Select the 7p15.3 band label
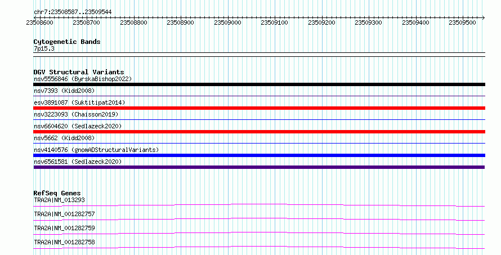 click(44, 48)
